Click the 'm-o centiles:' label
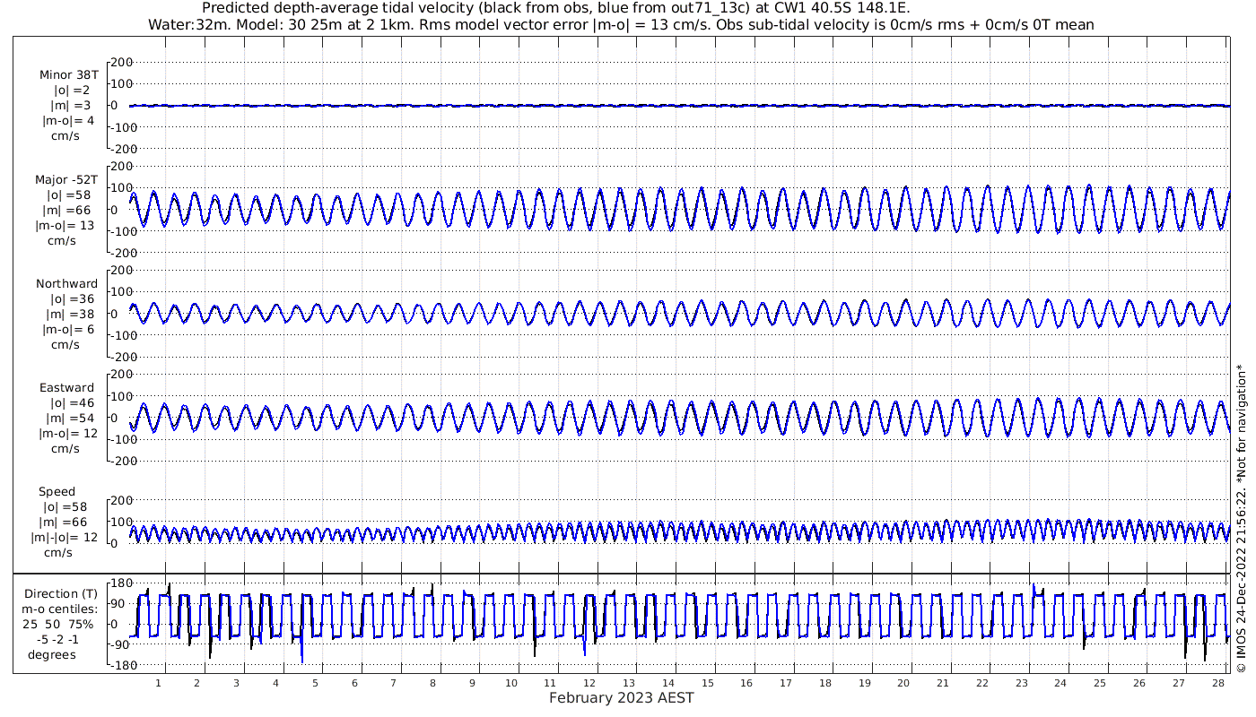The image size is (1256, 717). point(59,609)
